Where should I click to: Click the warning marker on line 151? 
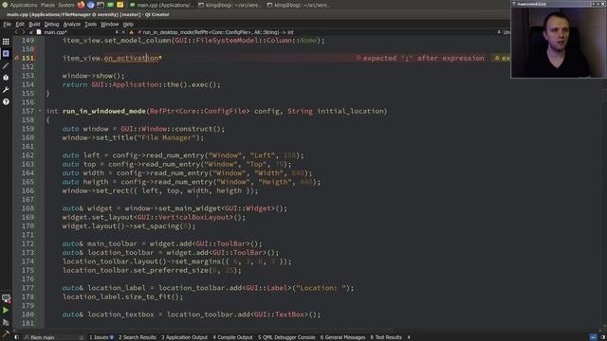click(17, 58)
